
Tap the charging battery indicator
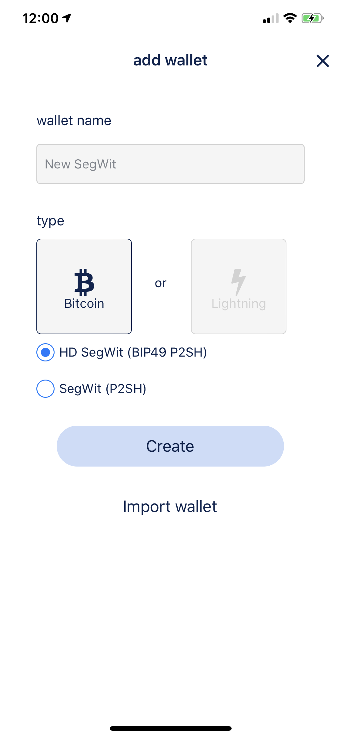point(311,18)
